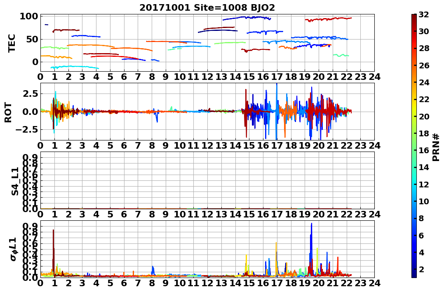Click the 2.5 tick on ROT axis

31,93
